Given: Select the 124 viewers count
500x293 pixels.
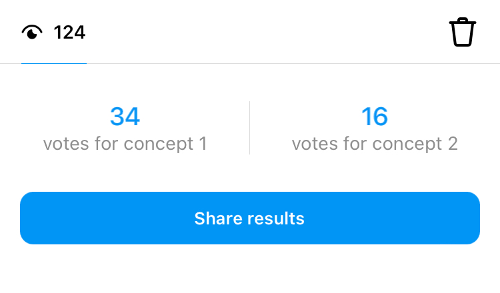Looking at the screenshot, I should tap(69, 33).
